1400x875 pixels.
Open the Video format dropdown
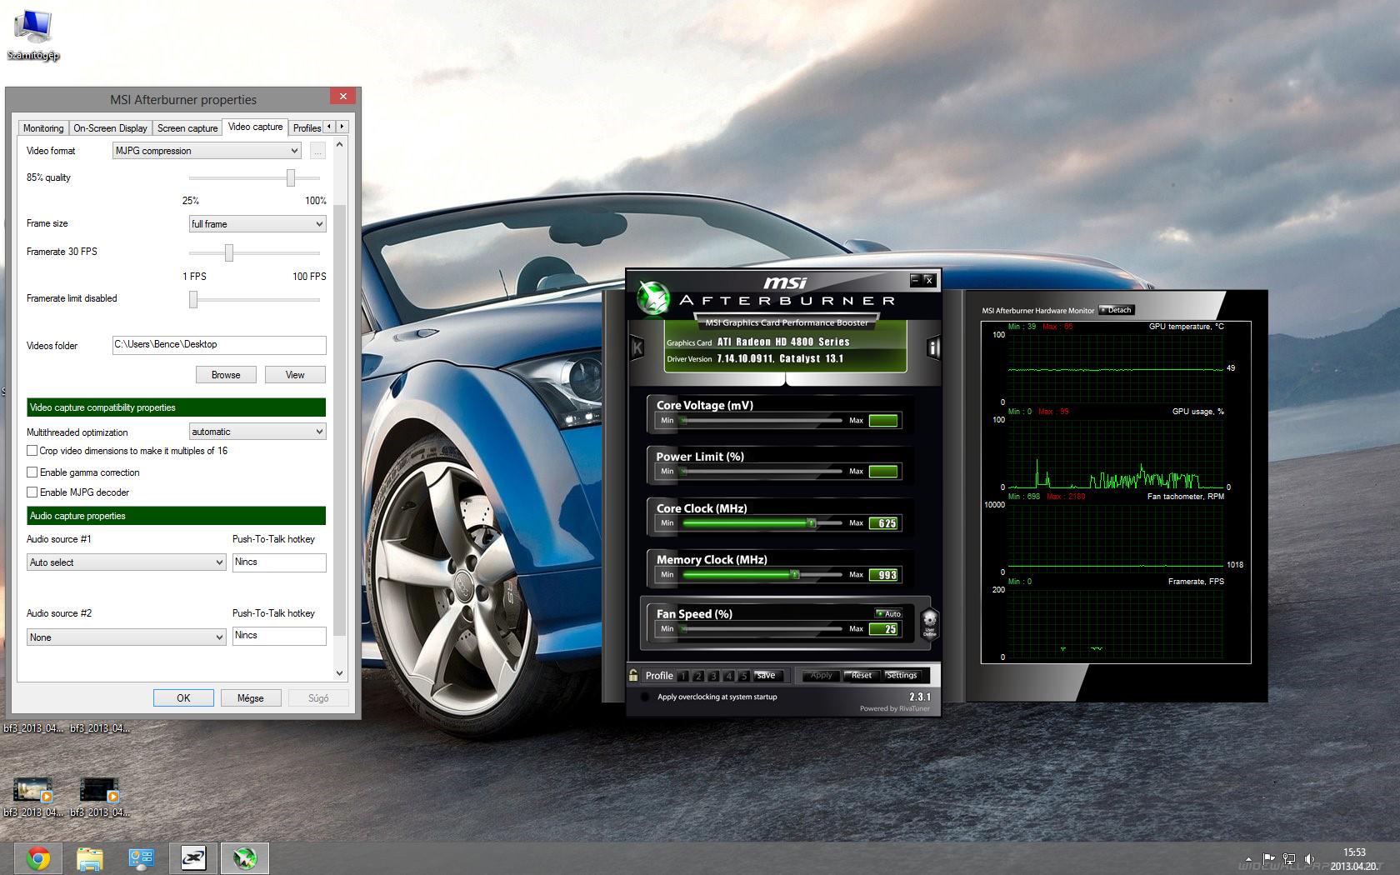pos(207,151)
